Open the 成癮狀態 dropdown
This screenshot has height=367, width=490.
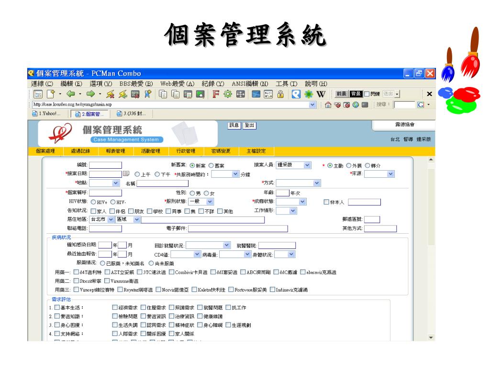point(291,202)
